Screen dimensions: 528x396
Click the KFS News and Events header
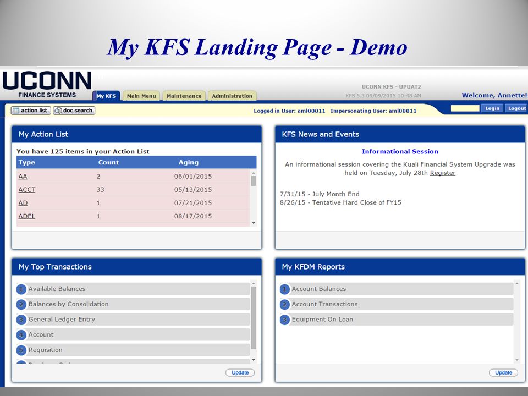400,134
